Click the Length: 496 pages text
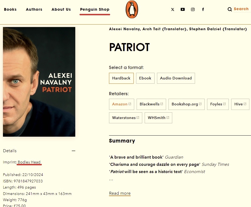This screenshot has height=207, width=251. tap(19, 187)
